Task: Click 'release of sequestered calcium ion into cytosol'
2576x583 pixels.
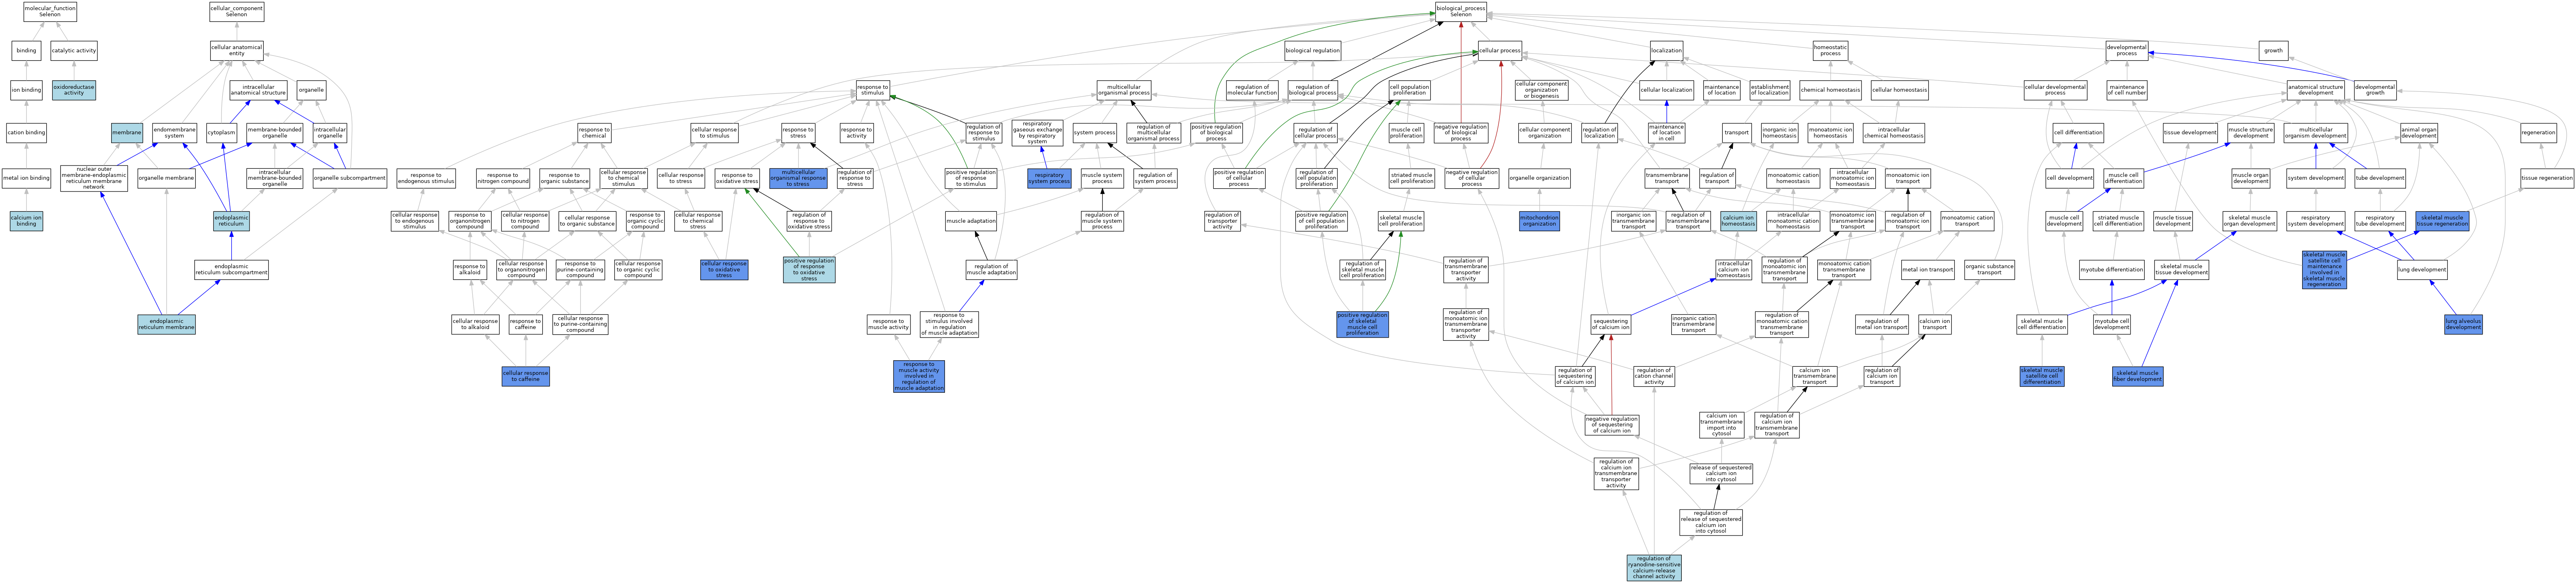Action: point(1721,474)
